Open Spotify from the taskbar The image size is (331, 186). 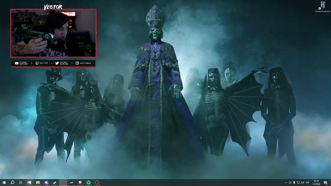(x=88, y=183)
